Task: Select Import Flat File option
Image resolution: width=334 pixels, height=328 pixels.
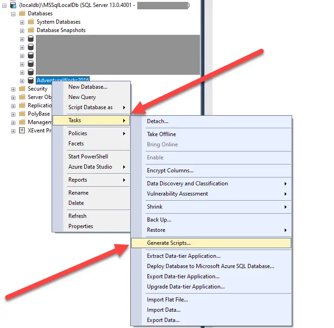Action: click(167, 300)
